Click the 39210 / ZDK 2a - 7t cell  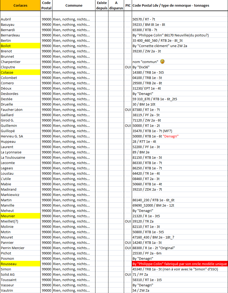tap(180, 189)
